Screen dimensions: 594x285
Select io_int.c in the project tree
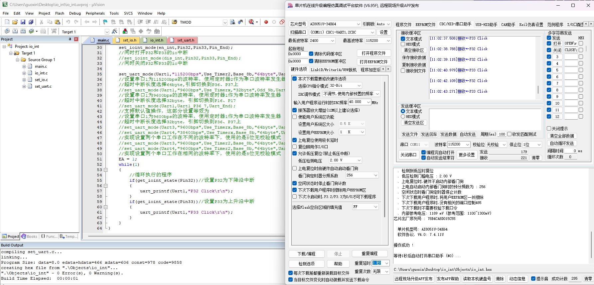click(41, 73)
